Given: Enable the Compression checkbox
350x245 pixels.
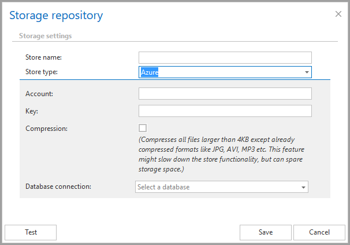Looking at the screenshot, I should (x=143, y=128).
